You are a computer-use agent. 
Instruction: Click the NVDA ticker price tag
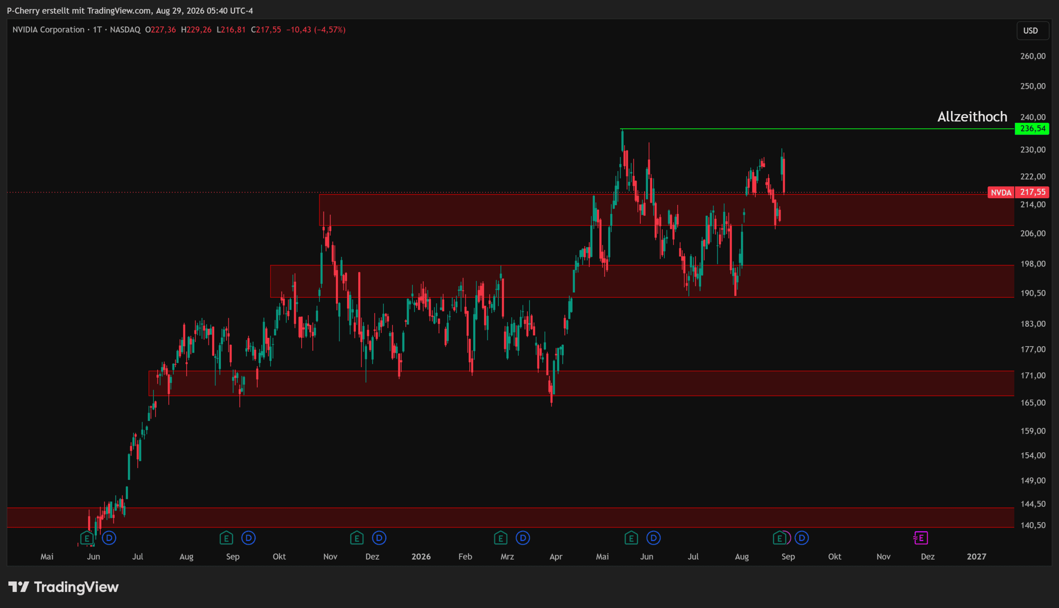1001,192
